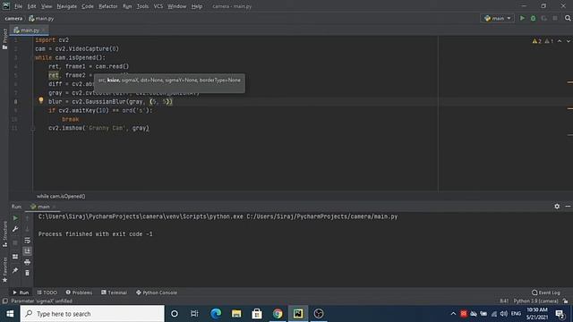Start debugging with the green bug icon
Image resolution: width=573 pixels, height=322 pixels.
click(534, 18)
